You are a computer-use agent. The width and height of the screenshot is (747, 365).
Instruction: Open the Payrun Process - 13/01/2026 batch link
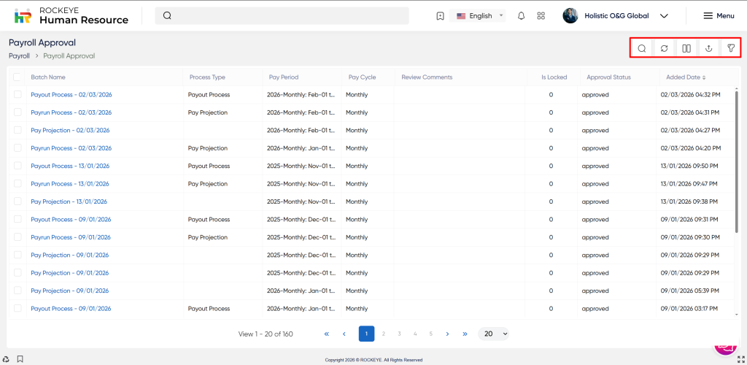[71, 184]
